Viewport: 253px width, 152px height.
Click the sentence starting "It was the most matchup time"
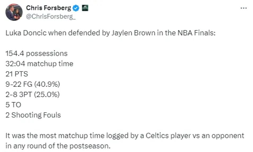(x=125, y=136)
